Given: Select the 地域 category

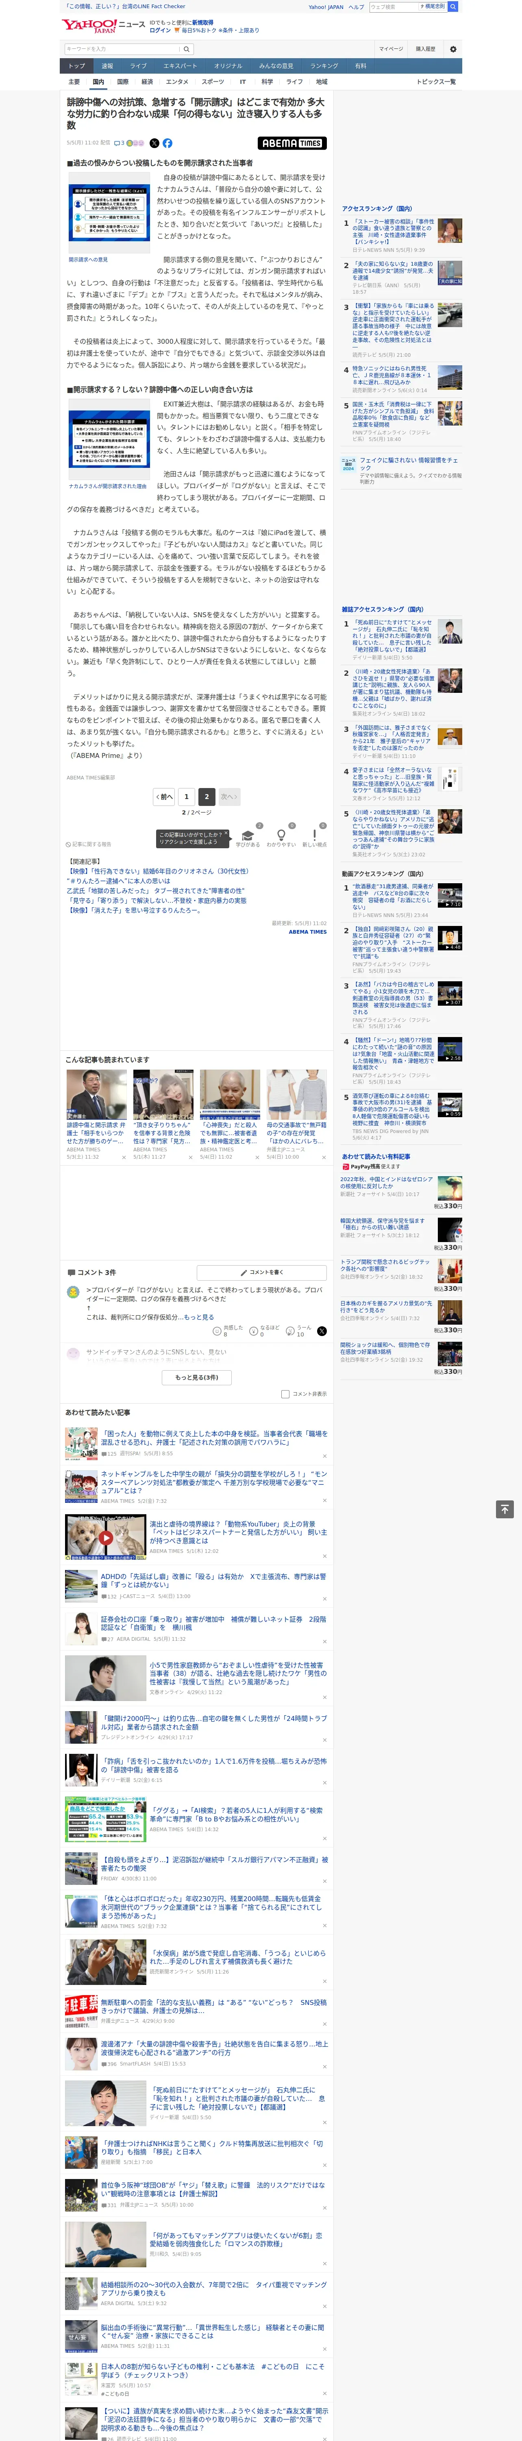Looking at the screenshot, I should click(322, 81).
